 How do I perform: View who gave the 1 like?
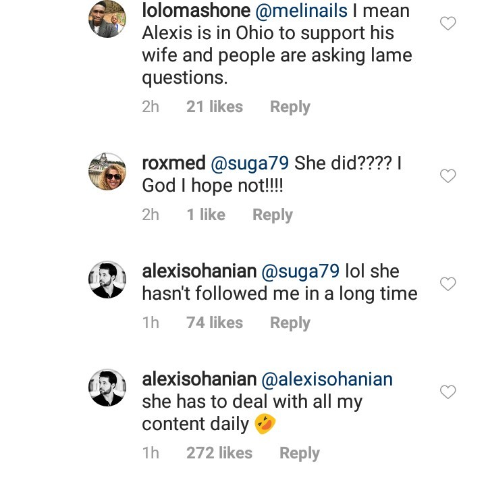pos(205,215)
